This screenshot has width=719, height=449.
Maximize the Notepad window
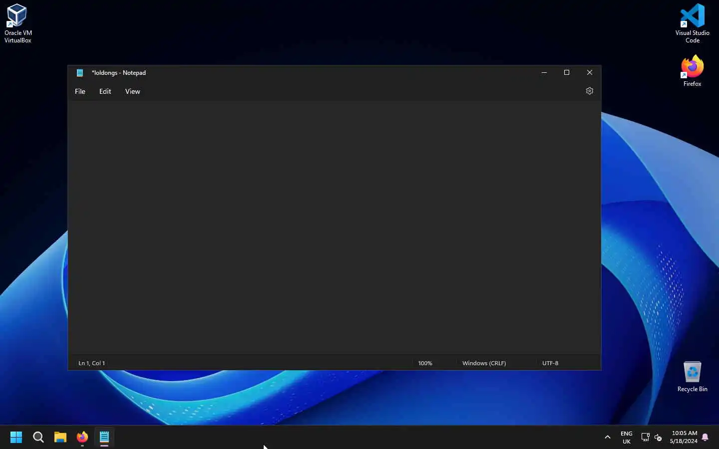coord(567,73)
